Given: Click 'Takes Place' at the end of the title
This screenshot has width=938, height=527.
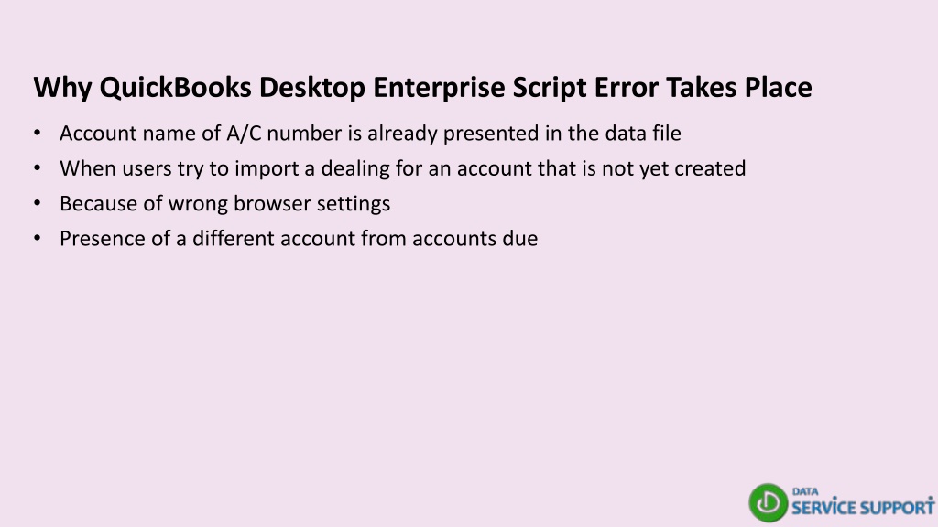Looking at the screenshot, I should click(x=739, y=87).
